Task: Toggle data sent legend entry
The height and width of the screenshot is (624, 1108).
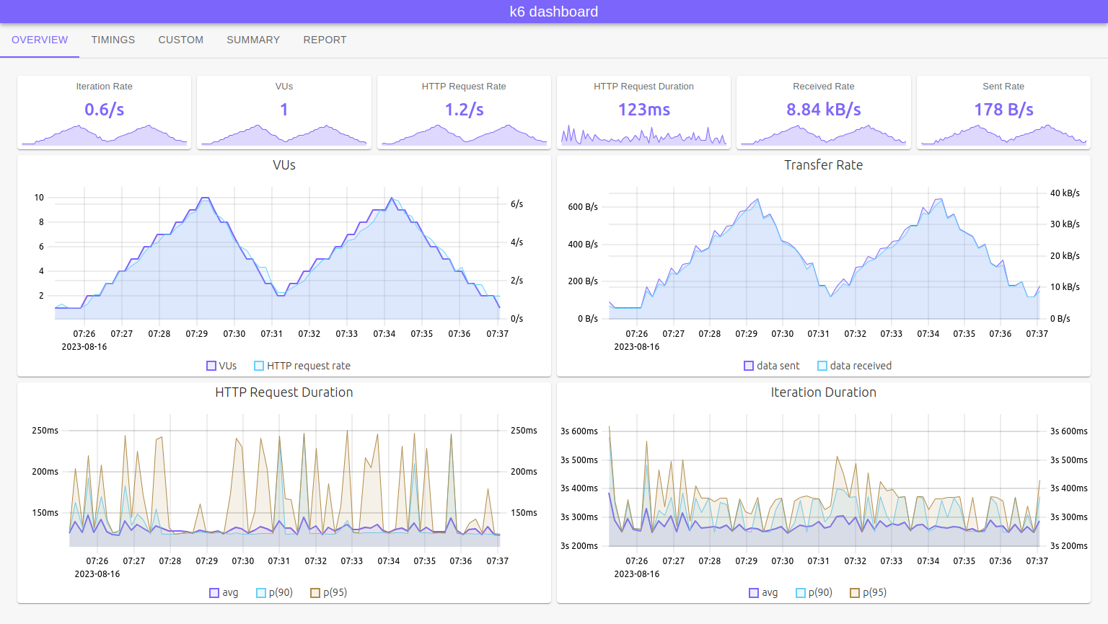Action: (x=772, y=366)
